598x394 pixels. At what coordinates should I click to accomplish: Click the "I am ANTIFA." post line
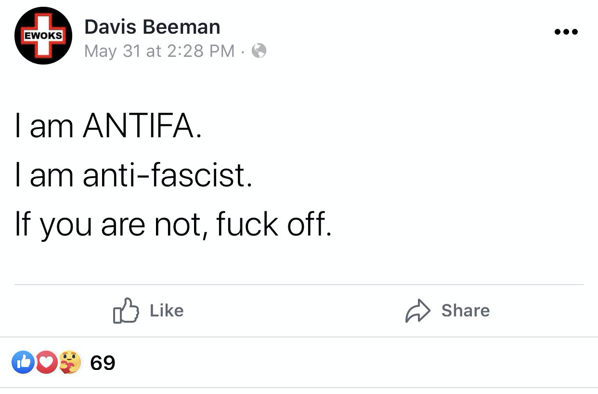tap(108, 126)
